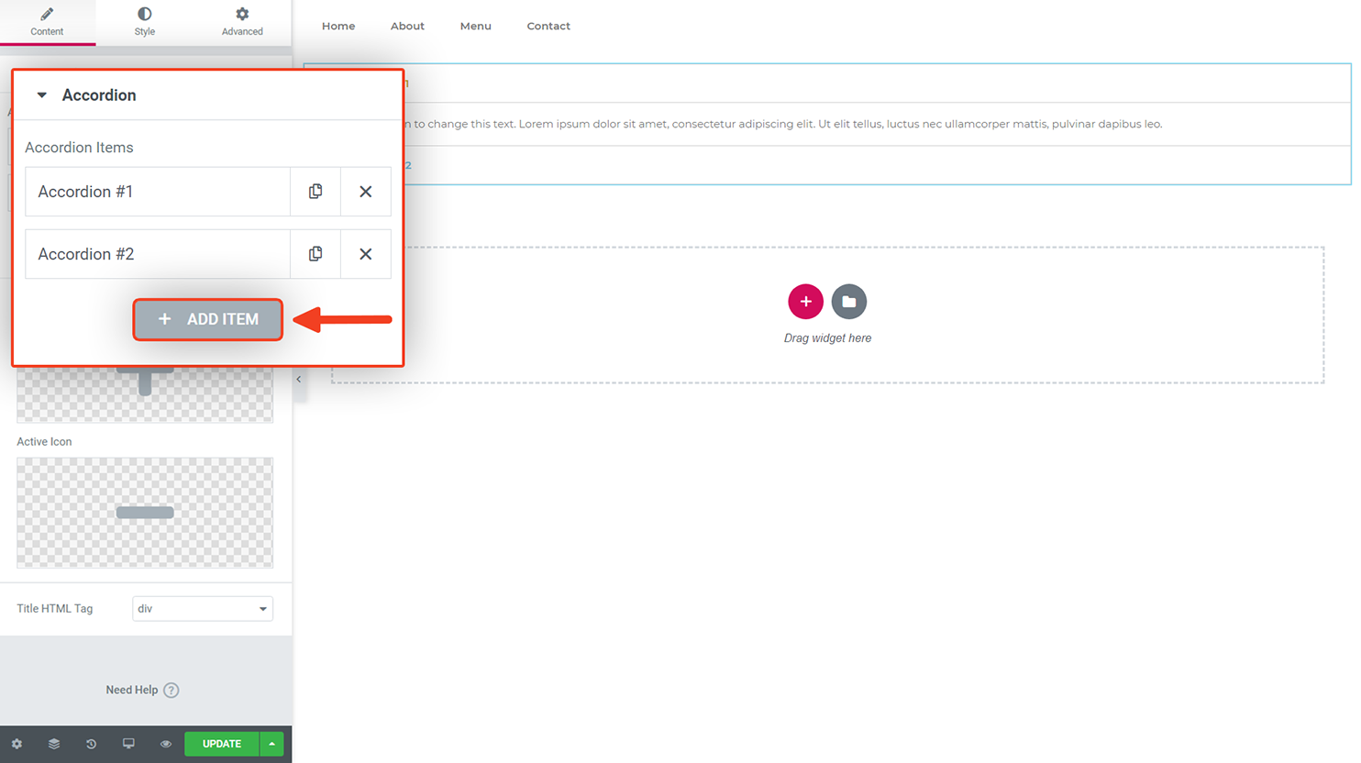Add a new section with the pink plus icon
Screen dimensions: 1361x763
805,301
